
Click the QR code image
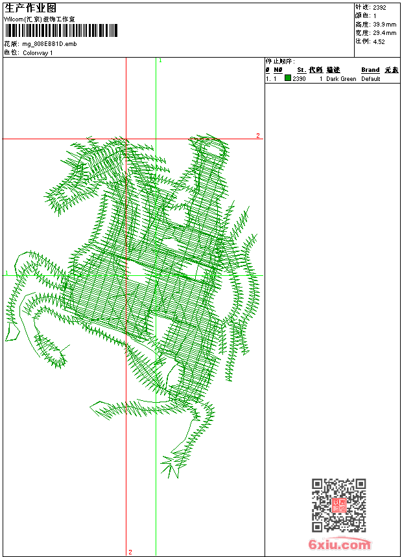[x=338, y=505]
